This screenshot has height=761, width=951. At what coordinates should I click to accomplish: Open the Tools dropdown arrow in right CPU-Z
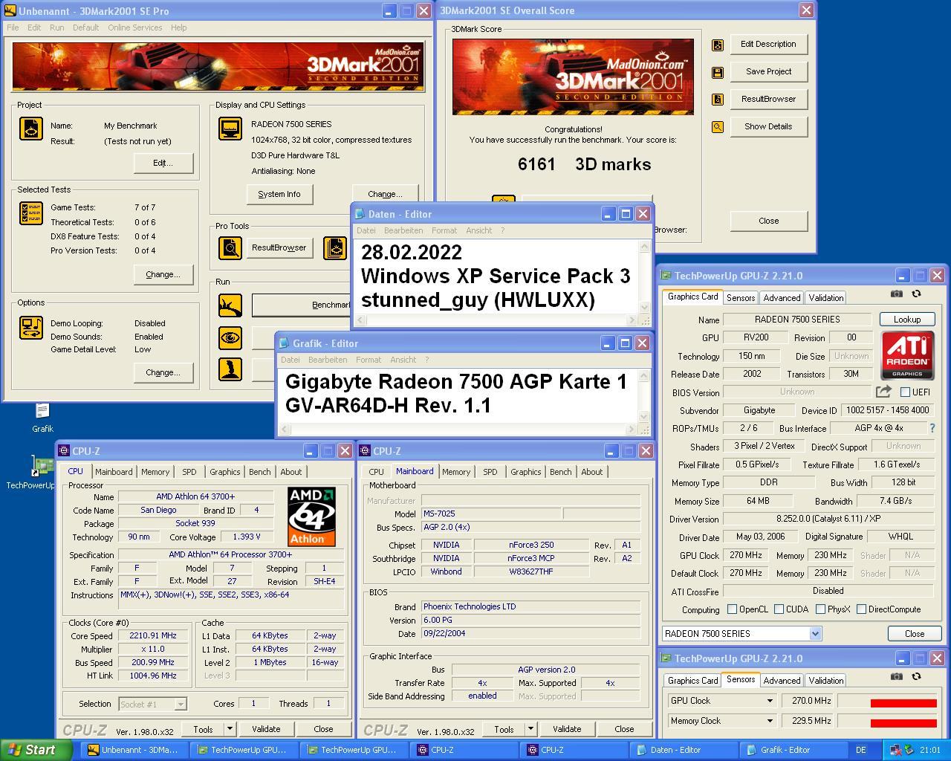530,729
